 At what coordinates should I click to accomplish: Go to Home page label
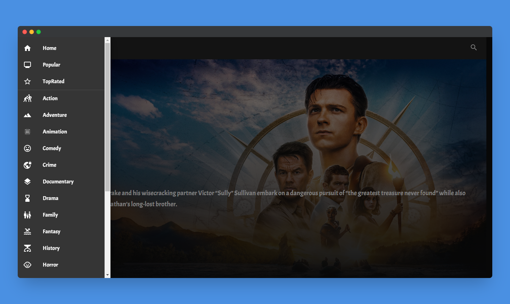(x=49, y=48)
